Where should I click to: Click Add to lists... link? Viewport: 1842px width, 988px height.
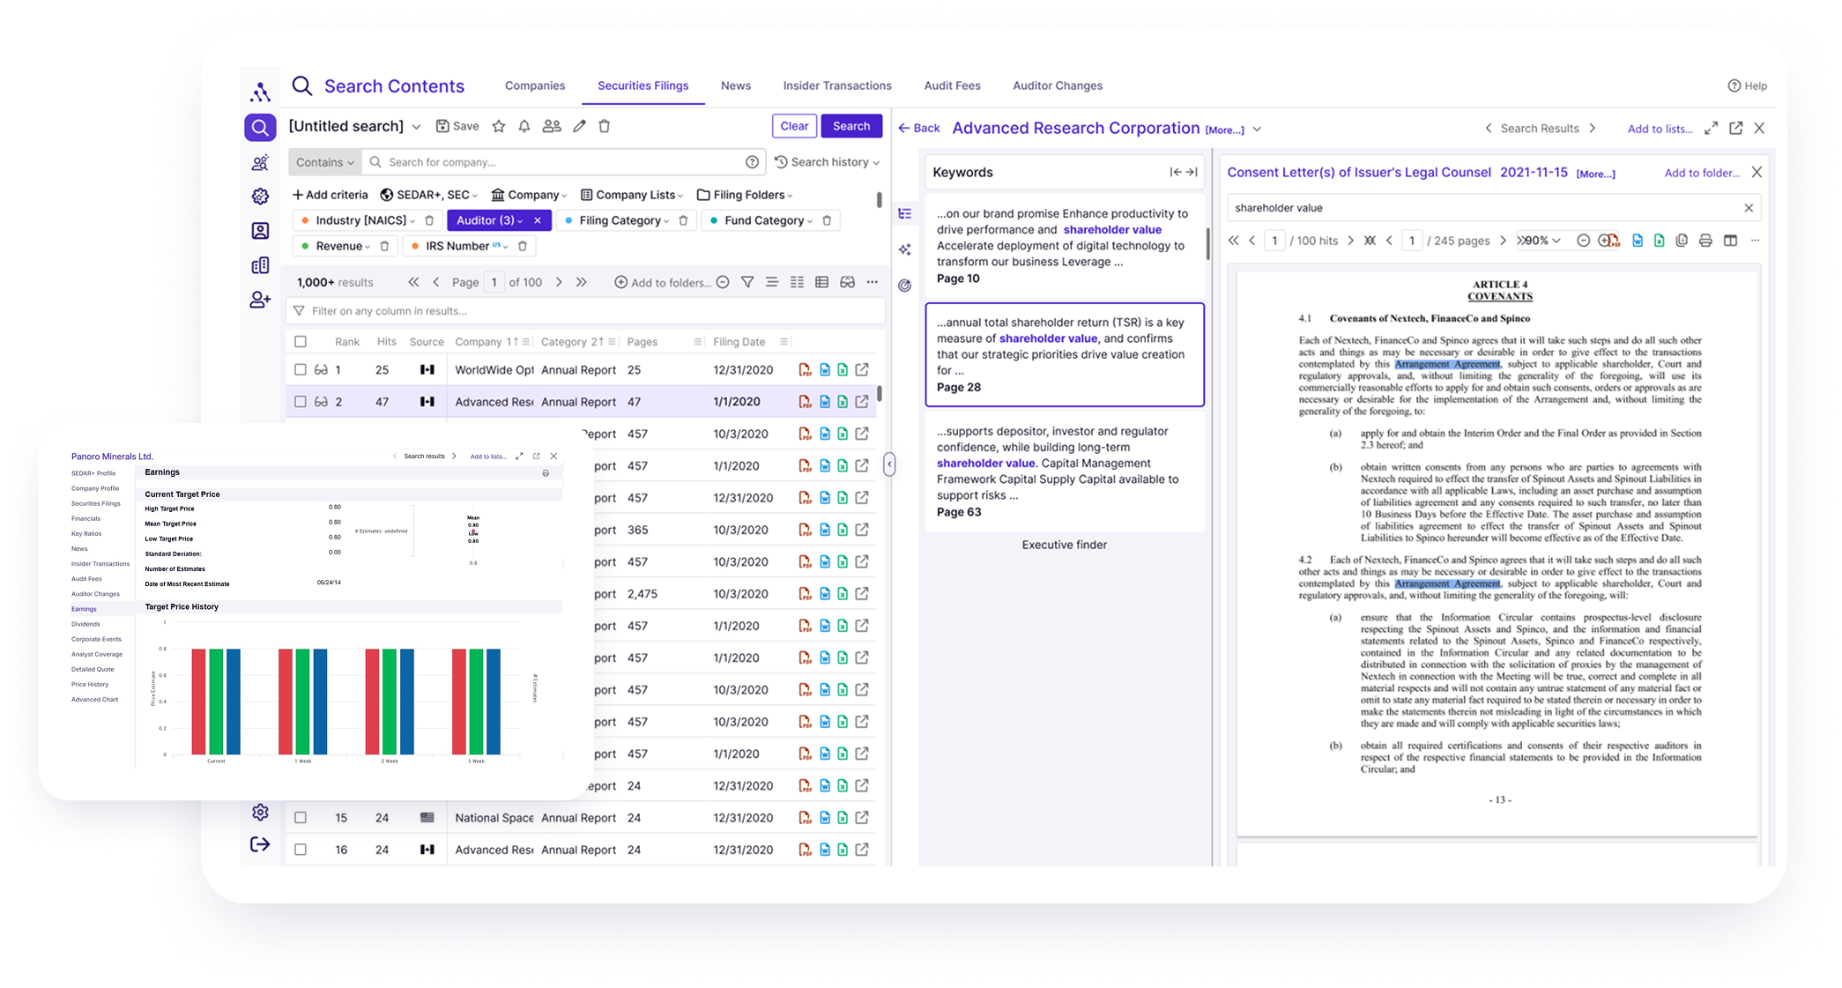(x=1660, y=129)
